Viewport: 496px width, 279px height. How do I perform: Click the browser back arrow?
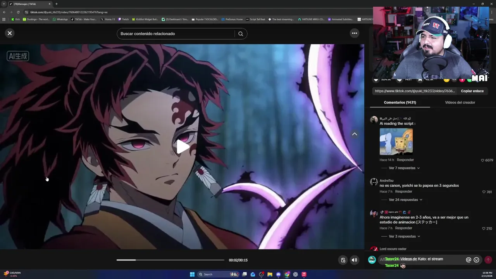[4, 12]
